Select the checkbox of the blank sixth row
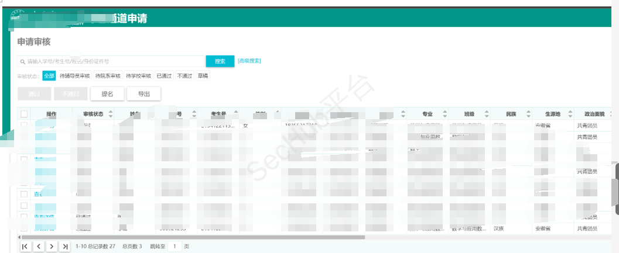Screen dimensions: 619x253 24,206
